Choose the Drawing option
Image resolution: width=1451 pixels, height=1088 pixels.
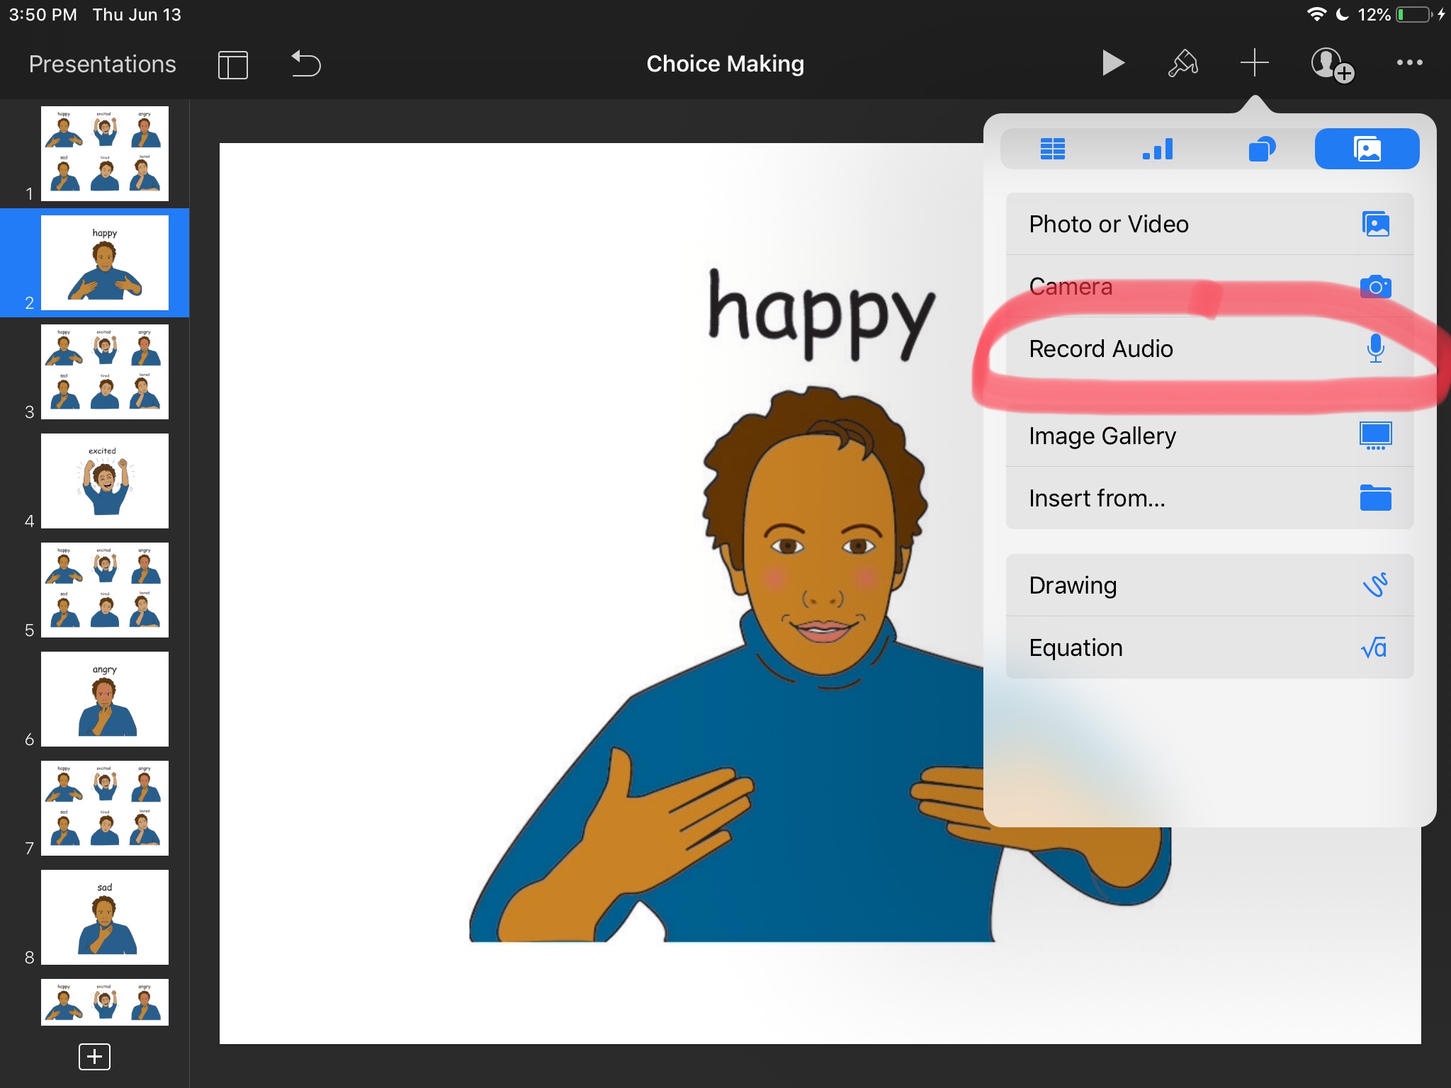click(1209, 585)
